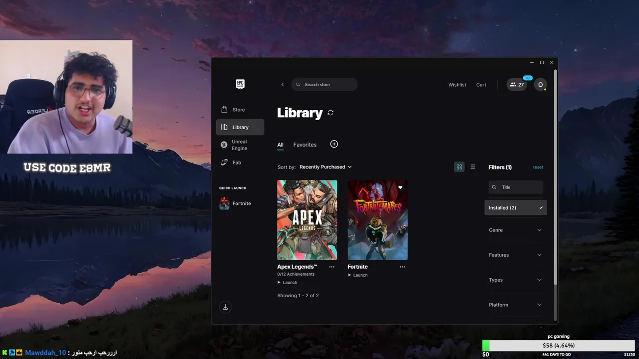Focus the Title filter input
639x359 pixels.
click(x=516, y=187)
